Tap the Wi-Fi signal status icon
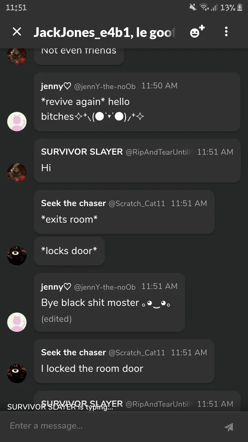Screen dimensions: 248x442 tap(205, 7)
